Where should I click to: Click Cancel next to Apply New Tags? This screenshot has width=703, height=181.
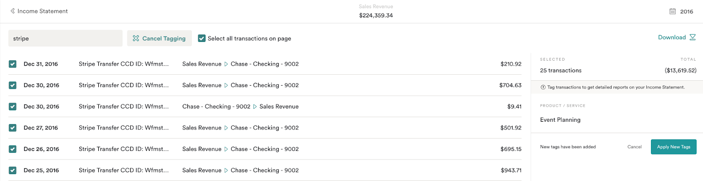coord(634,147)
